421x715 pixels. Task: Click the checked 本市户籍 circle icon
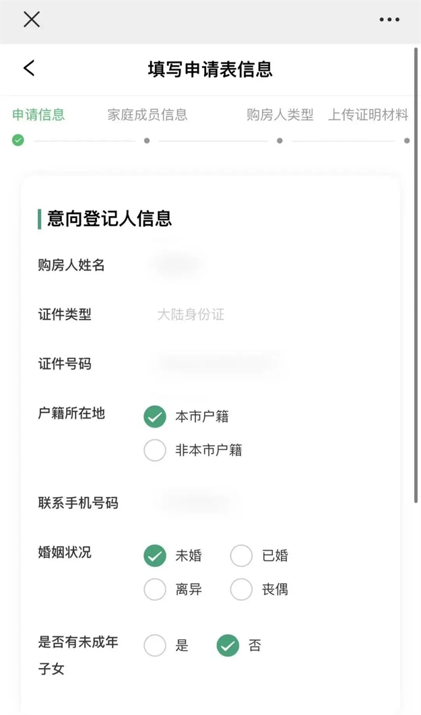[x=155, y=417]
